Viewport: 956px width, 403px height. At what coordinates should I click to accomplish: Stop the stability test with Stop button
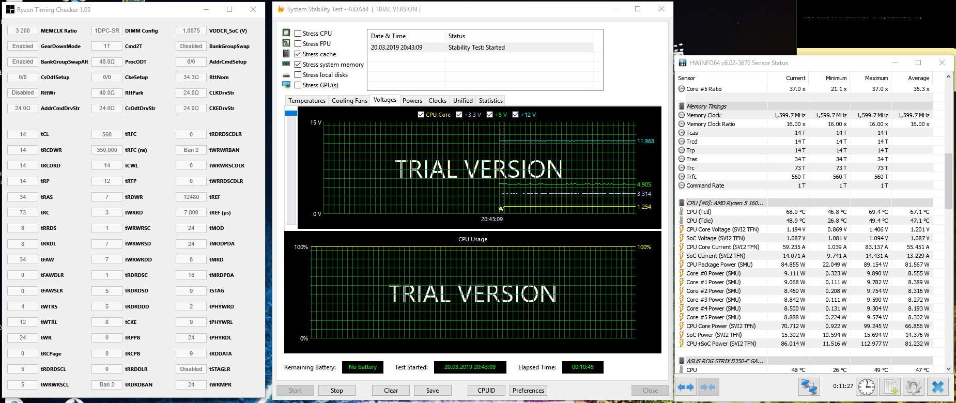pos(336,391)
